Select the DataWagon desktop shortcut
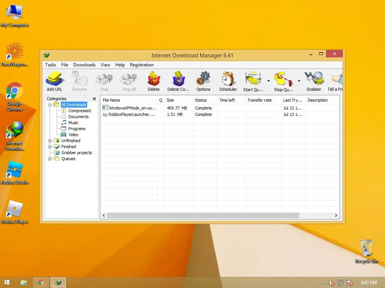Viewport: 385px width, 288px height. [15, 55]
